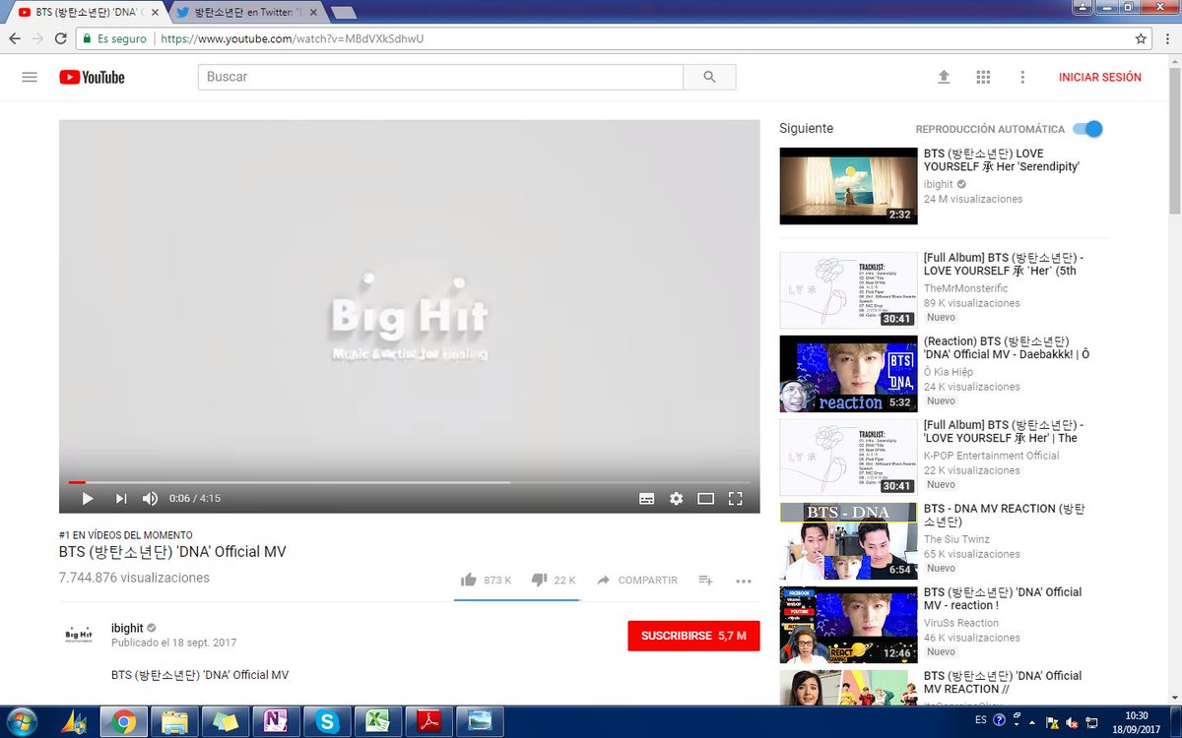Enter full screen mode

(735, 499)
